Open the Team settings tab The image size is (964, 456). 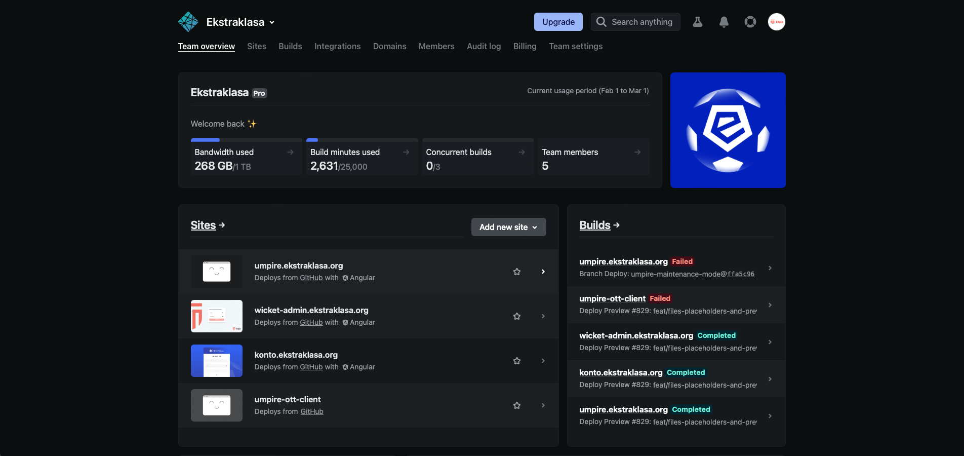point(576,46)
